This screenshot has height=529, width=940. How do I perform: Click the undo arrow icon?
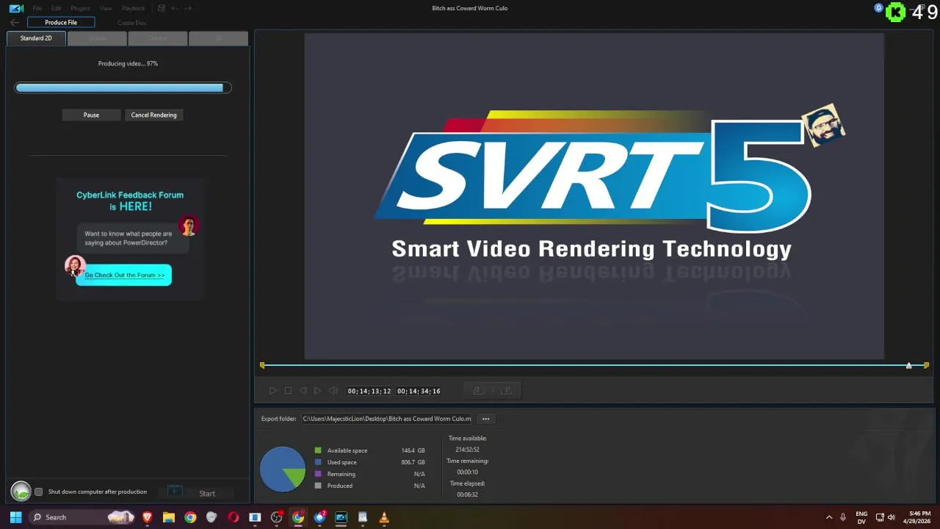coord(175,8)
